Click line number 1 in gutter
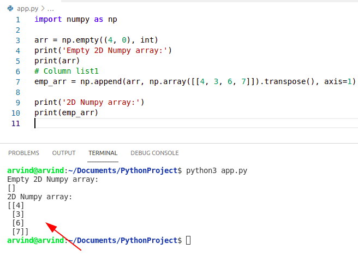Viewport: 358px width, 255px height. click(18, 20)
